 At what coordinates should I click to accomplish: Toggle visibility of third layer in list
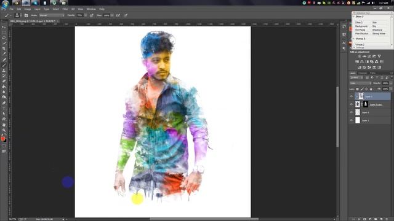pos(352,112)
